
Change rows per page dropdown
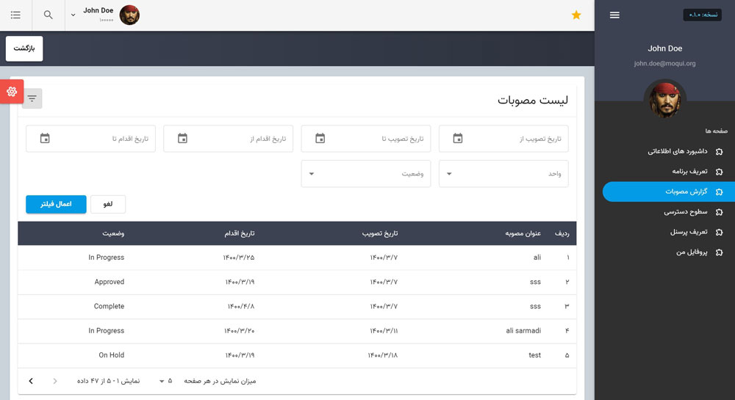[x=165, y=381]
